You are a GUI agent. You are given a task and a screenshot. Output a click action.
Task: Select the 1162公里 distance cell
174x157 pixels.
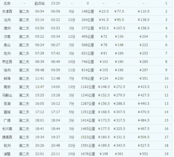pyautogui.click(x=88, y=87)
